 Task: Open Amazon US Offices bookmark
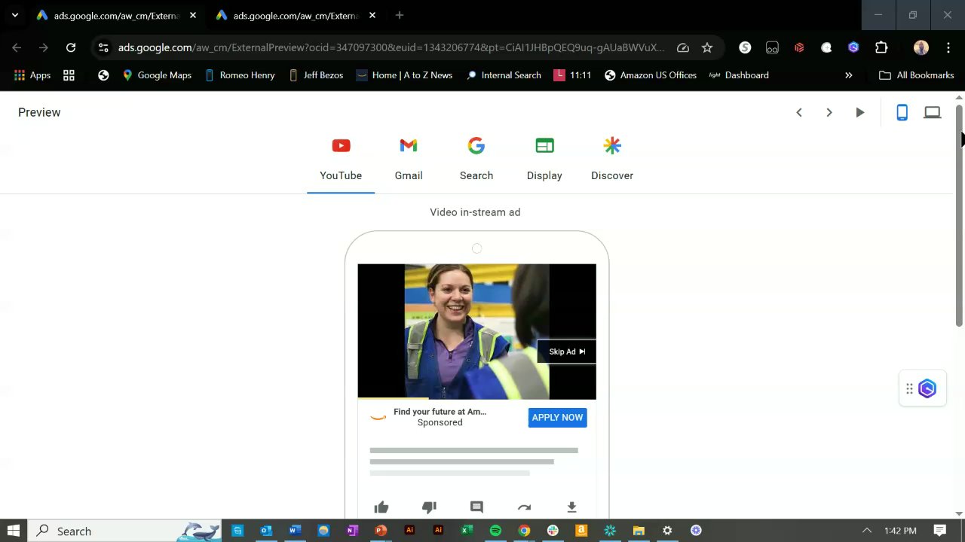point(650,75)
